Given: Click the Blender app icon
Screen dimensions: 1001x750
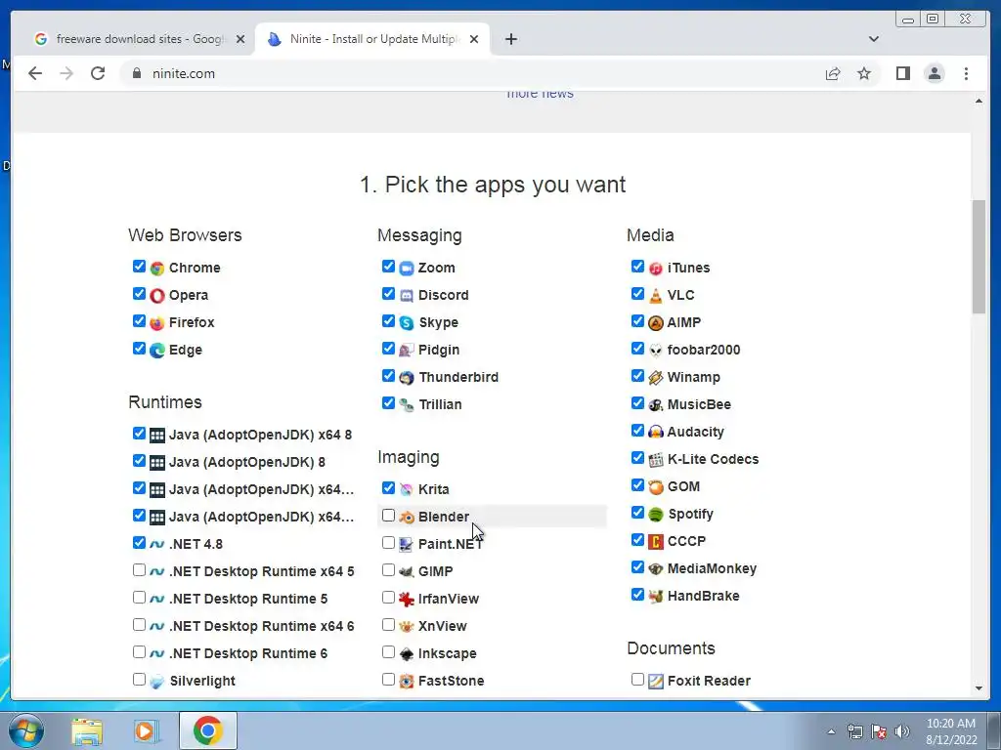Looking at the screenshot, I should [x=406, y=518].
